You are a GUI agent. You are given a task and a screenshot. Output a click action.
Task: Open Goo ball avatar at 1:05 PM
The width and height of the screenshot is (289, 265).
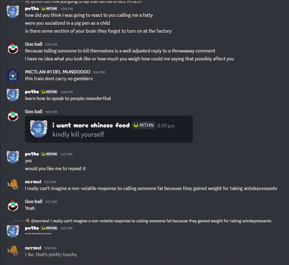coord(13,48)
